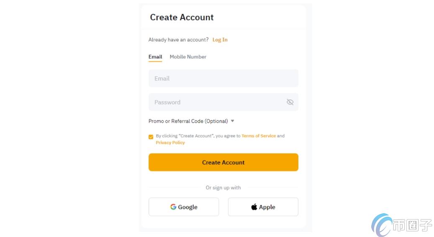The height and width of the screenshot is (237, 434).
Task: Click the blue swirl watermark logo
Action: (381, 225)
